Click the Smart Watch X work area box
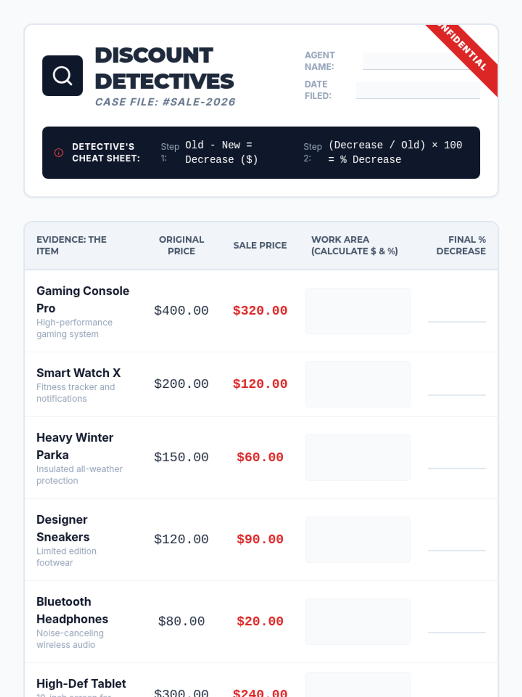 358,384
